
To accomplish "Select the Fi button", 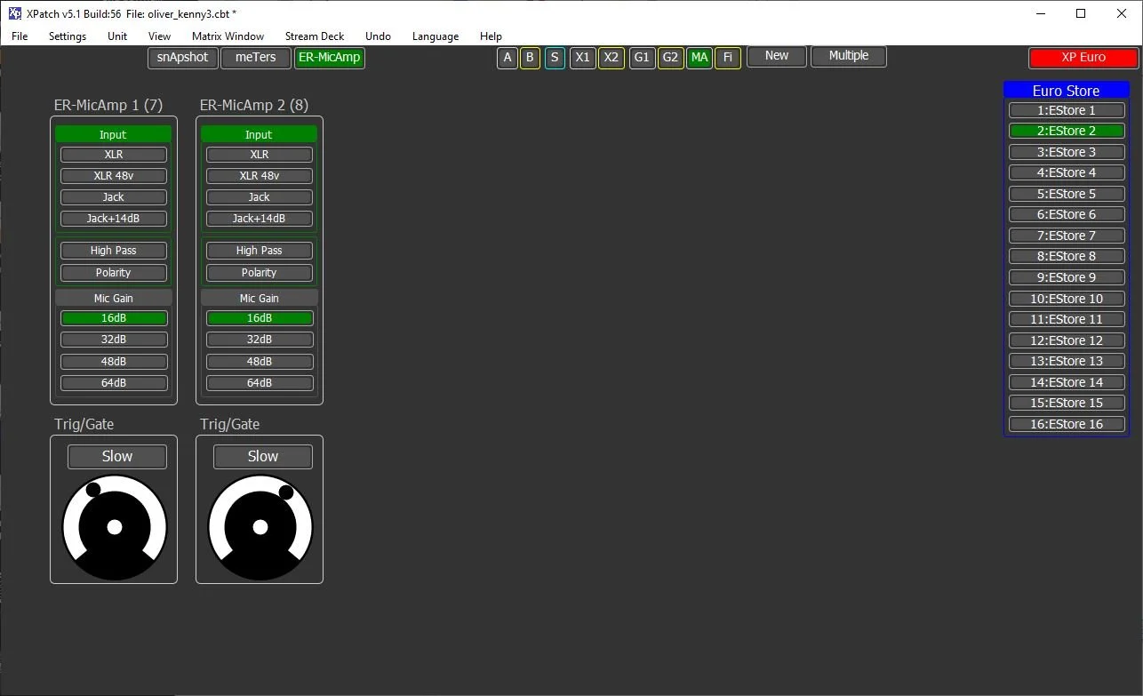I will click(728, 58).
